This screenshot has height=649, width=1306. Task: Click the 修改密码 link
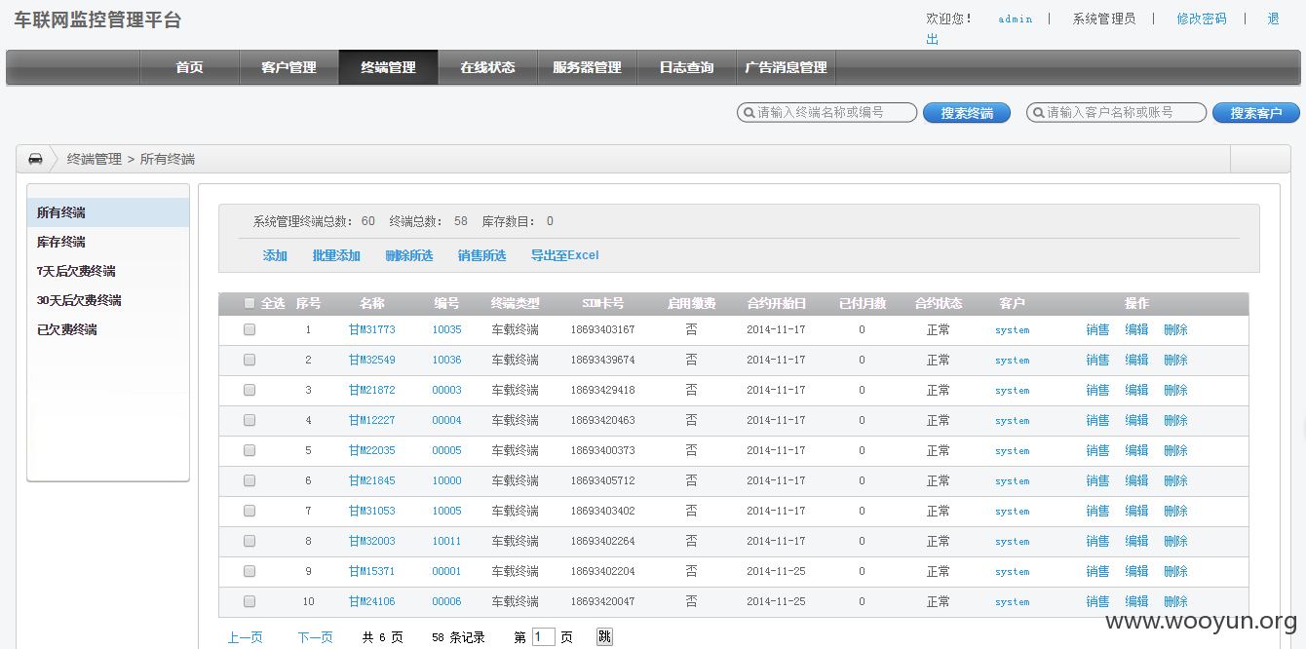coord(1202,19)
